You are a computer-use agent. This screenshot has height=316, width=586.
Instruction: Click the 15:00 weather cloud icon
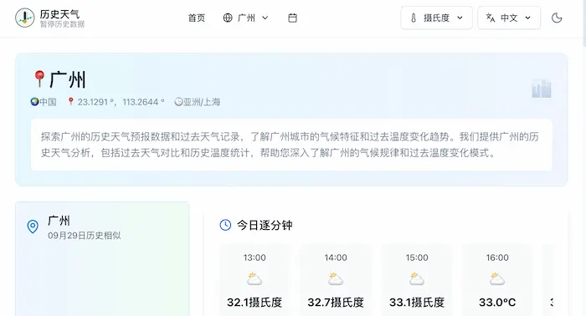tap(417, 278)
